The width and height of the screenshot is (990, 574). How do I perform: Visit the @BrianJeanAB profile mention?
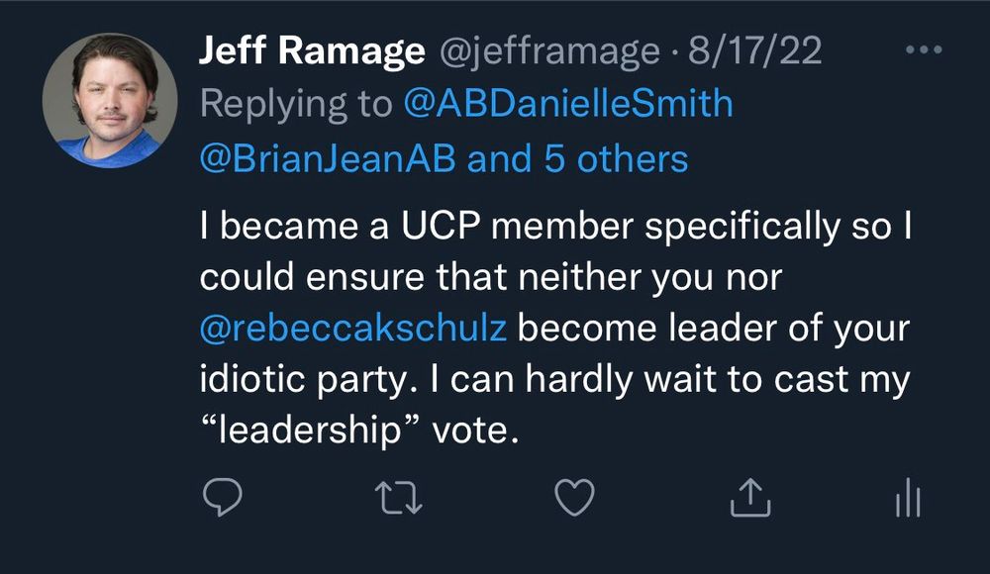[329, 158]
